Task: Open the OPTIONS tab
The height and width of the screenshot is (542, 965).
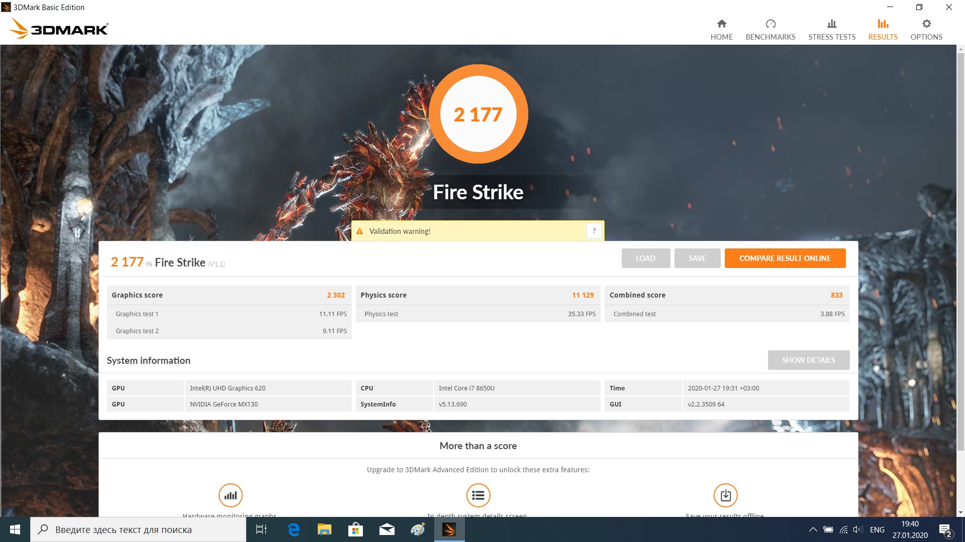Action: point(926,30)
